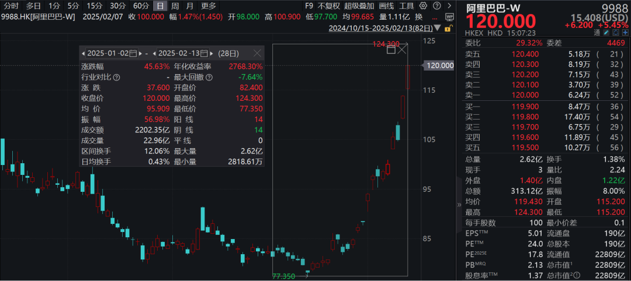Click the 涨跌幅 value 45.63%
The width and height of the screenshot is (631, 281).
pos(157,66)
